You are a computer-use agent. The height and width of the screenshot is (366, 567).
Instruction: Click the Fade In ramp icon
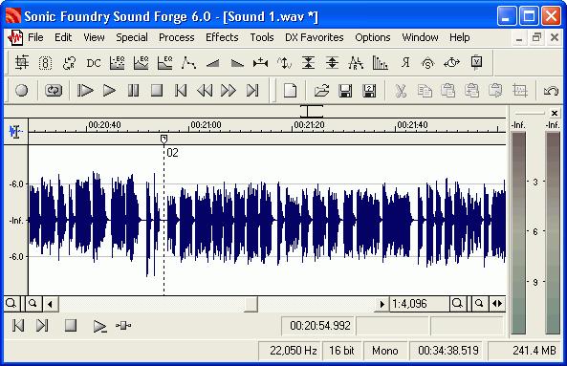[213, 63]
